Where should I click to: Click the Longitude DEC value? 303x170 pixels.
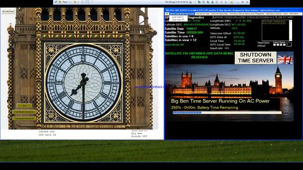click(x=239, y=25)
